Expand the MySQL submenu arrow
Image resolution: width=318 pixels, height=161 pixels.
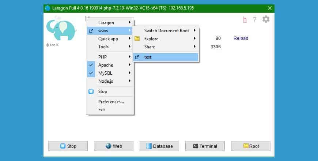(130, 73)
